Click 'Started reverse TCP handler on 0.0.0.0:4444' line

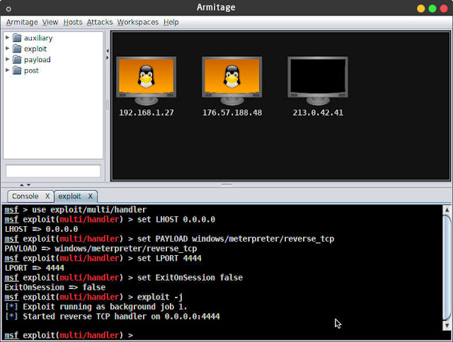(113, 317)
